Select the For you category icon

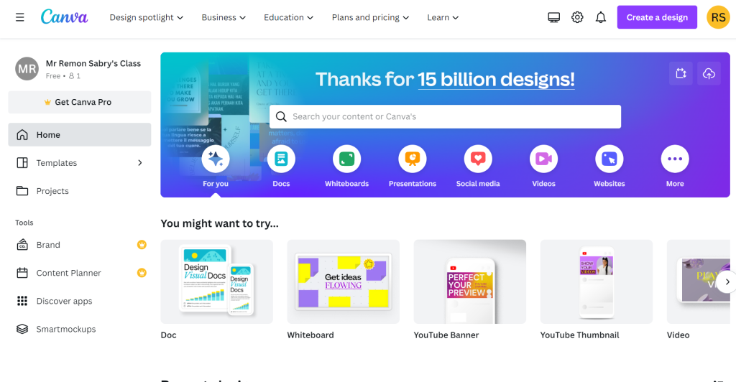(216, 159)
